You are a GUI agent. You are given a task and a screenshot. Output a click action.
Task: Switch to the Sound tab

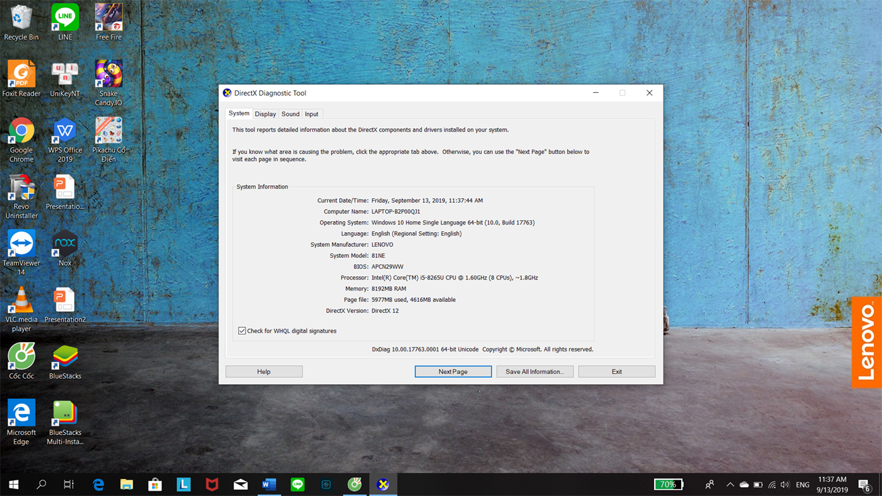click(x=290, y=114)
